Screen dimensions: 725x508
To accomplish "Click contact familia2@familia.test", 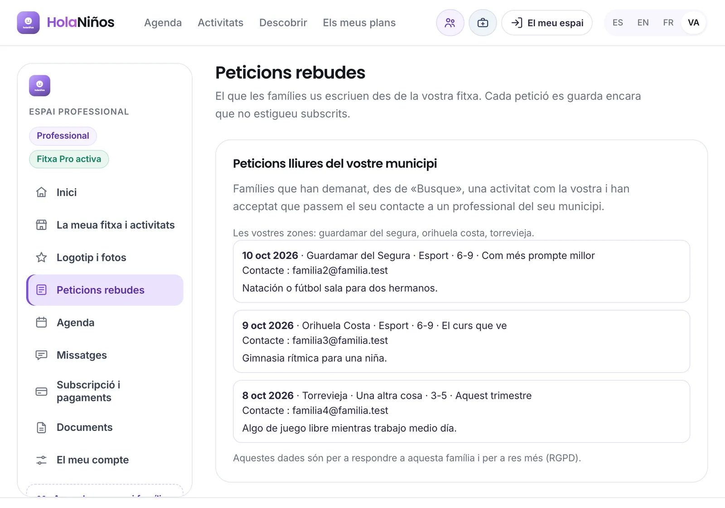I will coord(340,270).
